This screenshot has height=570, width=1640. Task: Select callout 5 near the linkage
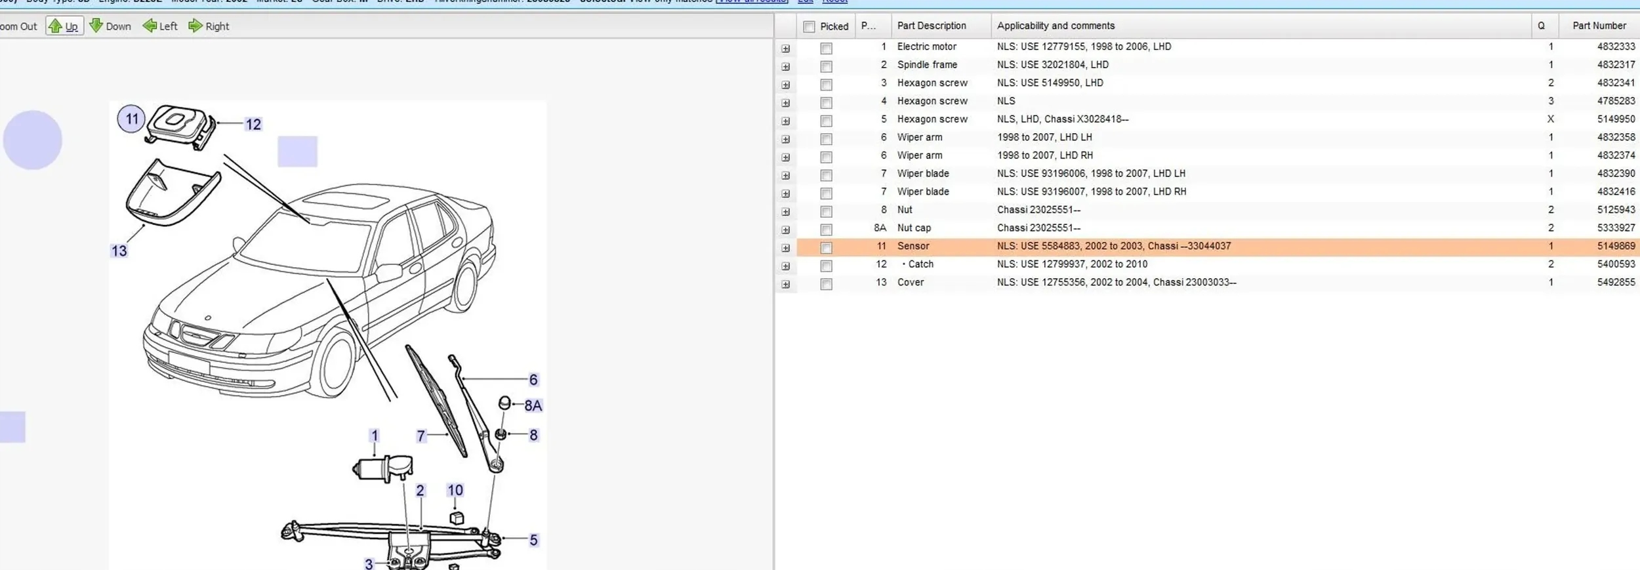(534, 540)
